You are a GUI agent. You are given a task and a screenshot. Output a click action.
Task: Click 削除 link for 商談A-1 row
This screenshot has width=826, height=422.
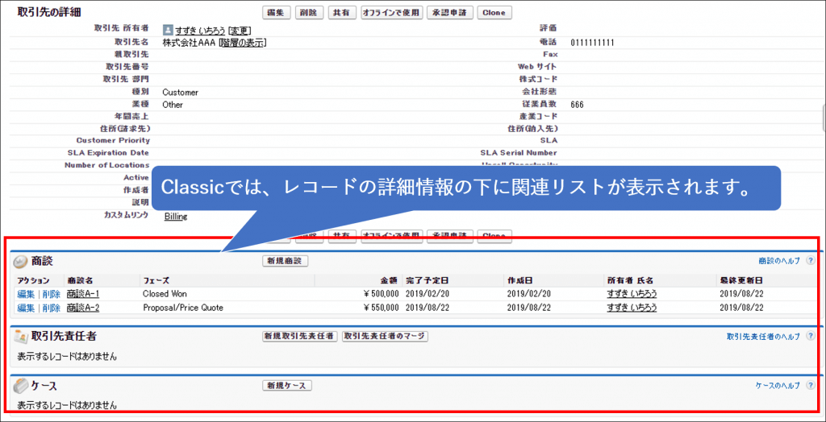click(x=51, y=294)
